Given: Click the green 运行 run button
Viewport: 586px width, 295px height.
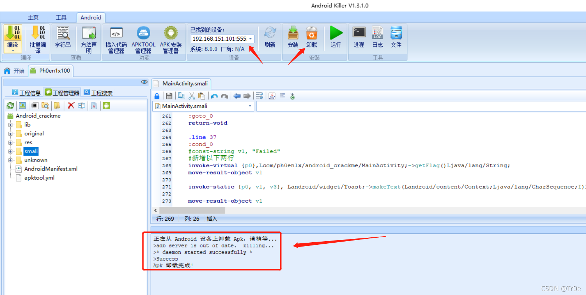Looking at the screenshot, I should coord(336,37).
